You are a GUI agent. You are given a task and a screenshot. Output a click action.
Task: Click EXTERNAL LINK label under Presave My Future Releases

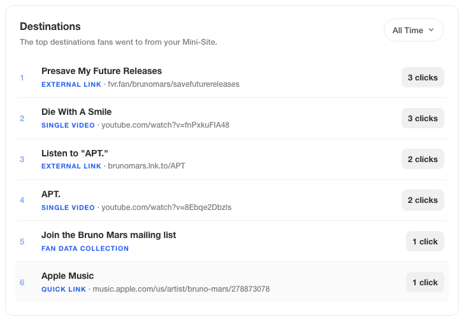(71, 84)
